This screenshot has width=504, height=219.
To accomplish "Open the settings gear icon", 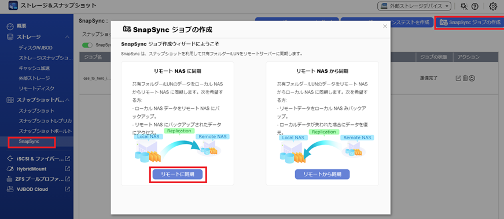I will (x=493, y=6).
